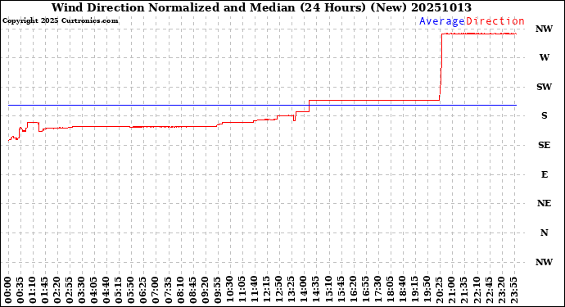Click the '01:10' time axis label
Image resolution: width=565 pixels, height=307 pixels.
[33, 290]
